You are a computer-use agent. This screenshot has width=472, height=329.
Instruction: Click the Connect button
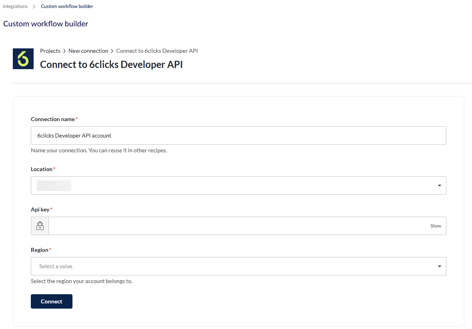[52, 301]
